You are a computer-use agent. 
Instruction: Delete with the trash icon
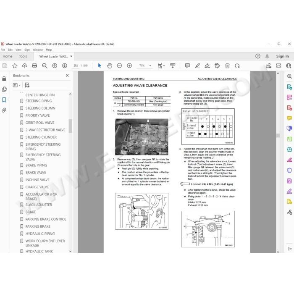coord(227,66)
